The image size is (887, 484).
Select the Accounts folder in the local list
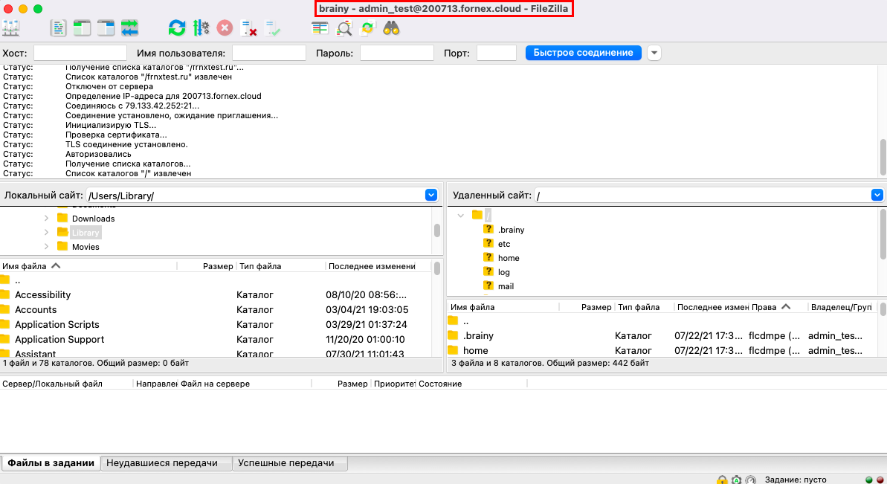(215, 309)
